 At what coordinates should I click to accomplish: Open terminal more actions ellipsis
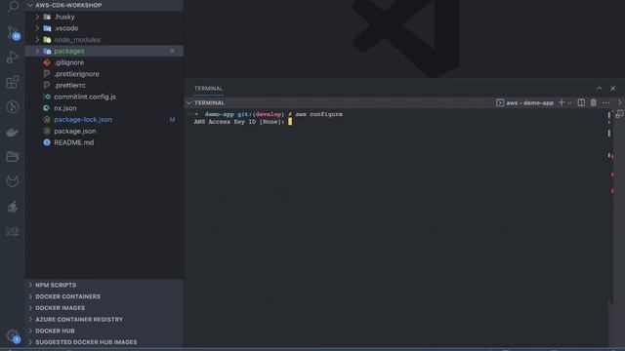pos(605,102)
